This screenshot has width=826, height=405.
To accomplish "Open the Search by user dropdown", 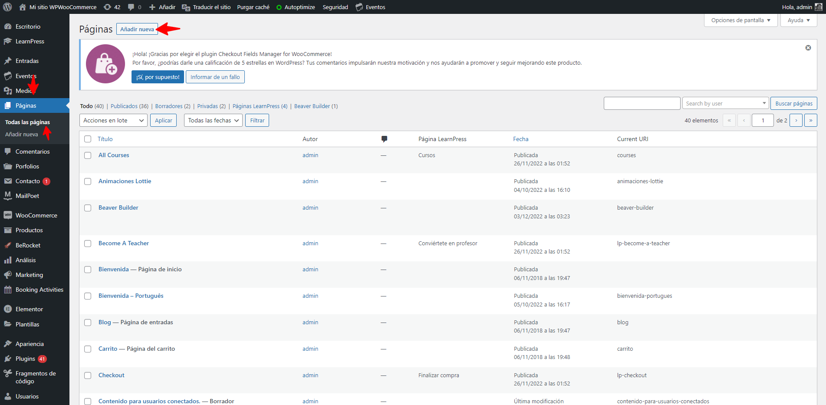I will tap(725, 103).
